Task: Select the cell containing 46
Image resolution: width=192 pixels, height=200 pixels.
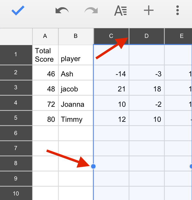Action: point(45,72)
